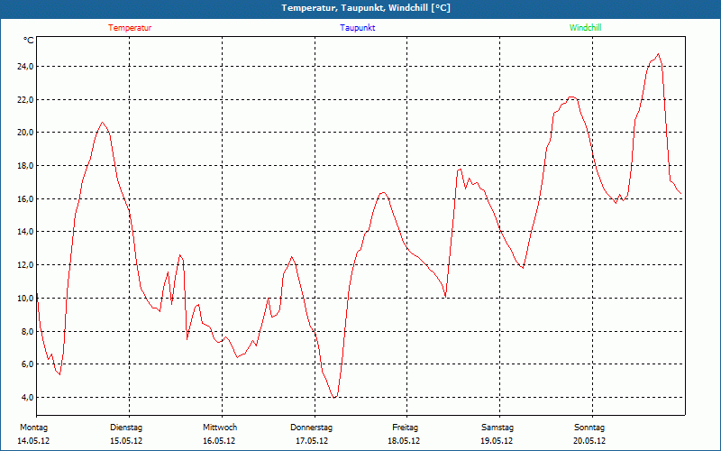Click the 18,0 y-axis value

tap(25, 166)
